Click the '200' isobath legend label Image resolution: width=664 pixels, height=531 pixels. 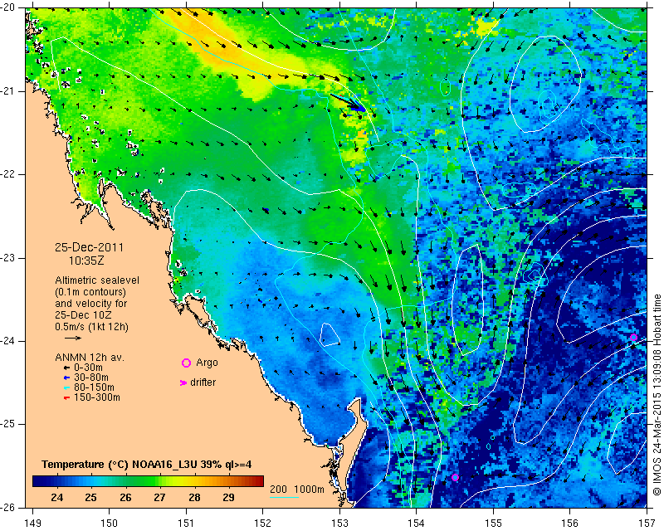[278, 490]
